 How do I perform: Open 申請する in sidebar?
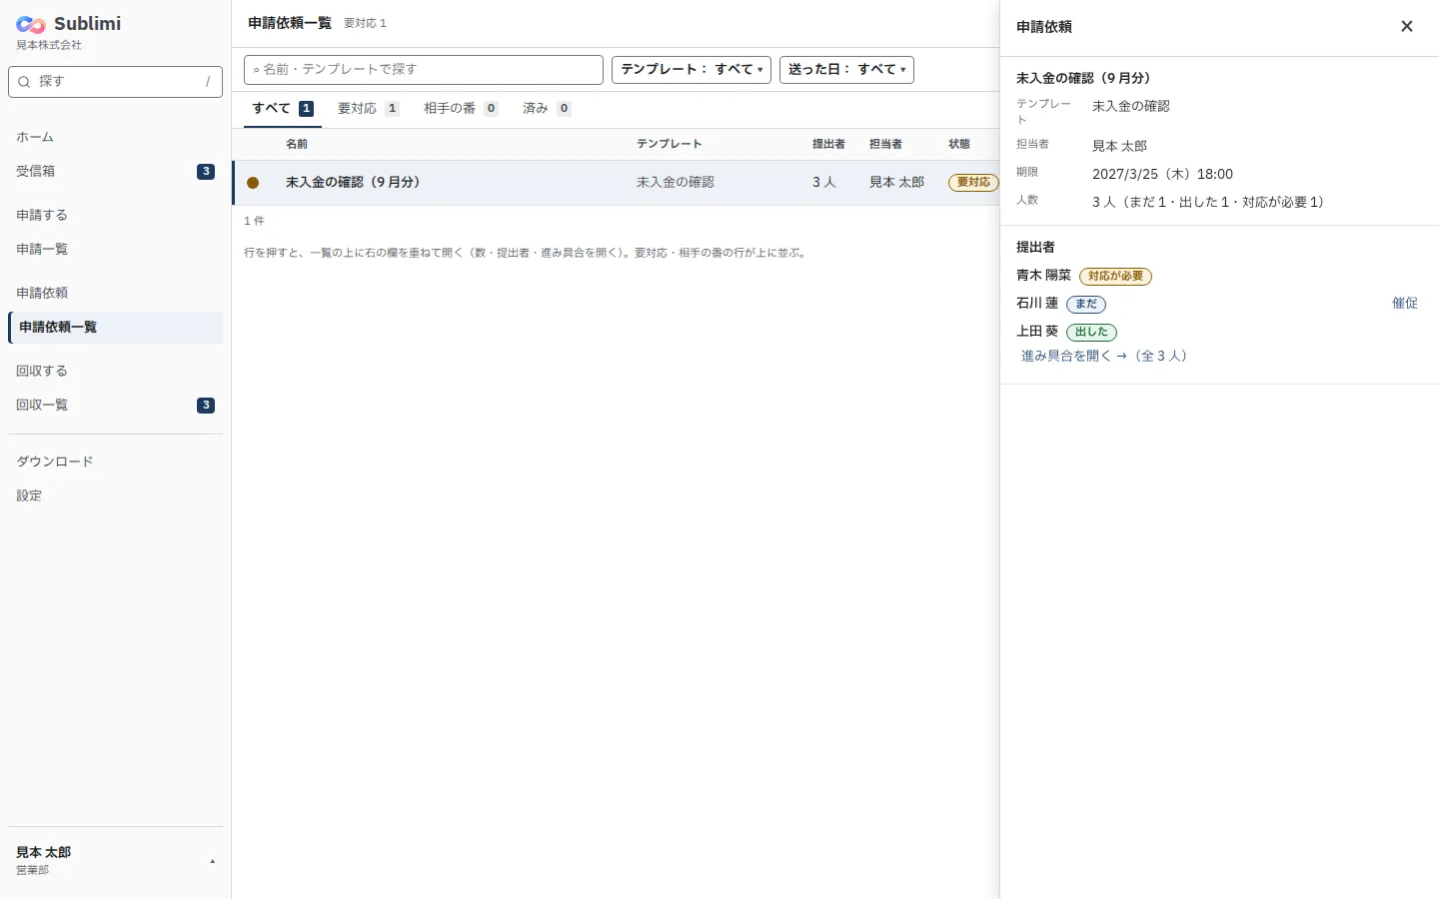coord(115,216)
